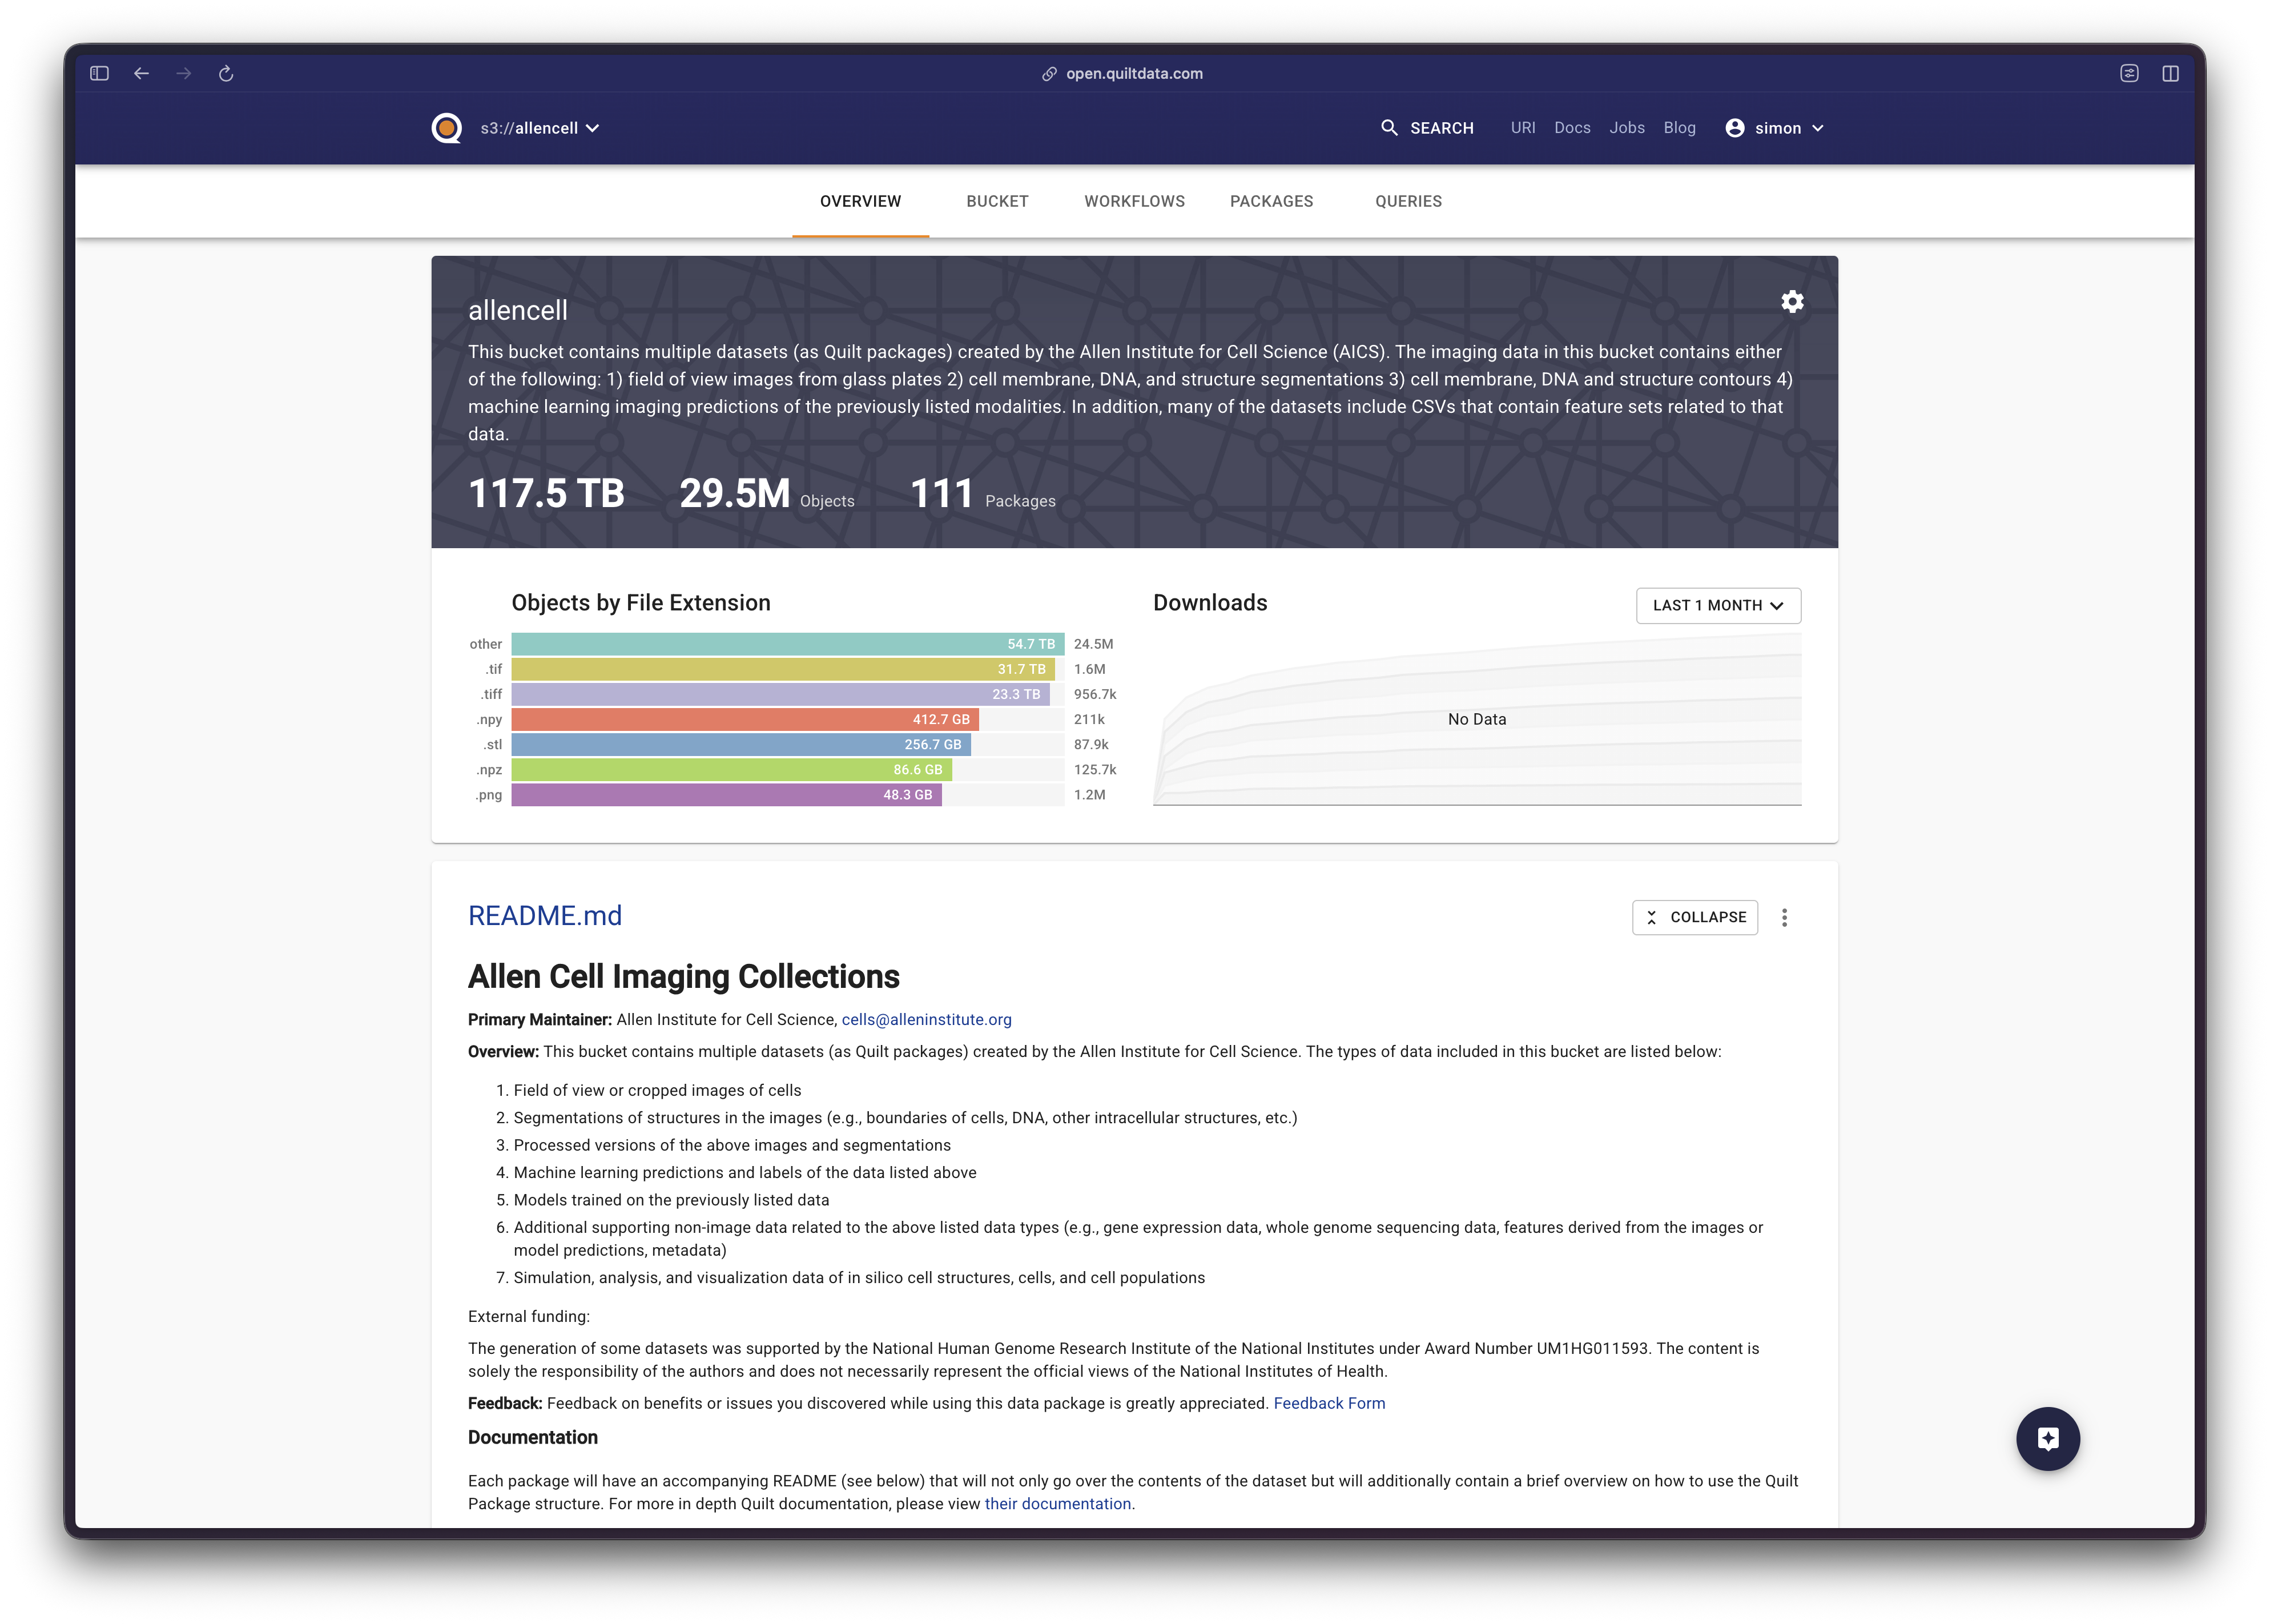Screen dimensions: 2270x1624
Task: Follow the 'their documentation' link
Action: [1057, 1503]
